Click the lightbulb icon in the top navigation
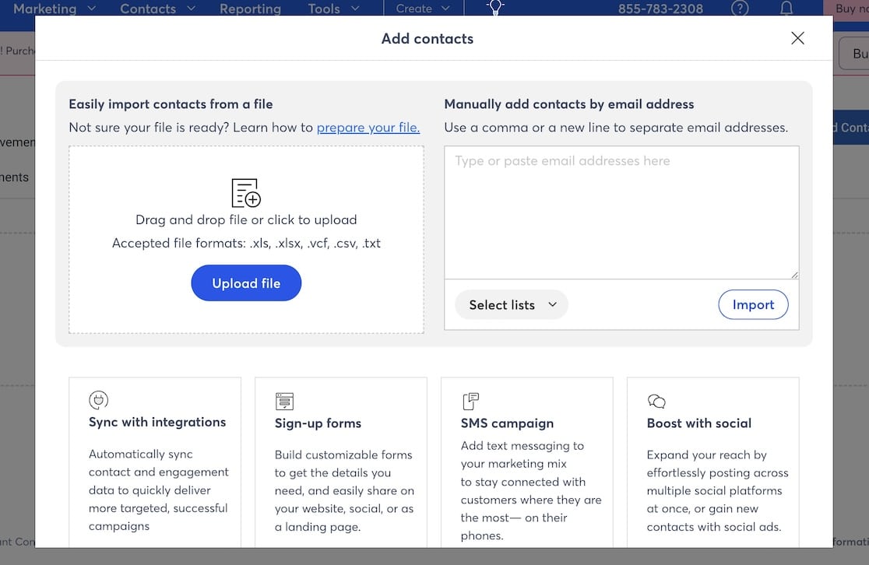Image resolution: width=869 pixels, height=565 pixels. click(x=495, y=8)
